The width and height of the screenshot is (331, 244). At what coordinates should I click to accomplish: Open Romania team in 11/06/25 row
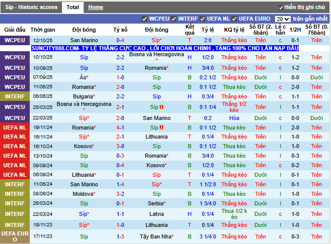coord(84,87)
